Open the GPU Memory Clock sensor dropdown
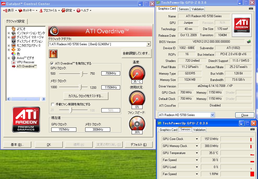Image resolution: width=258 pixels, height=179 pixels. coord(197,146)
